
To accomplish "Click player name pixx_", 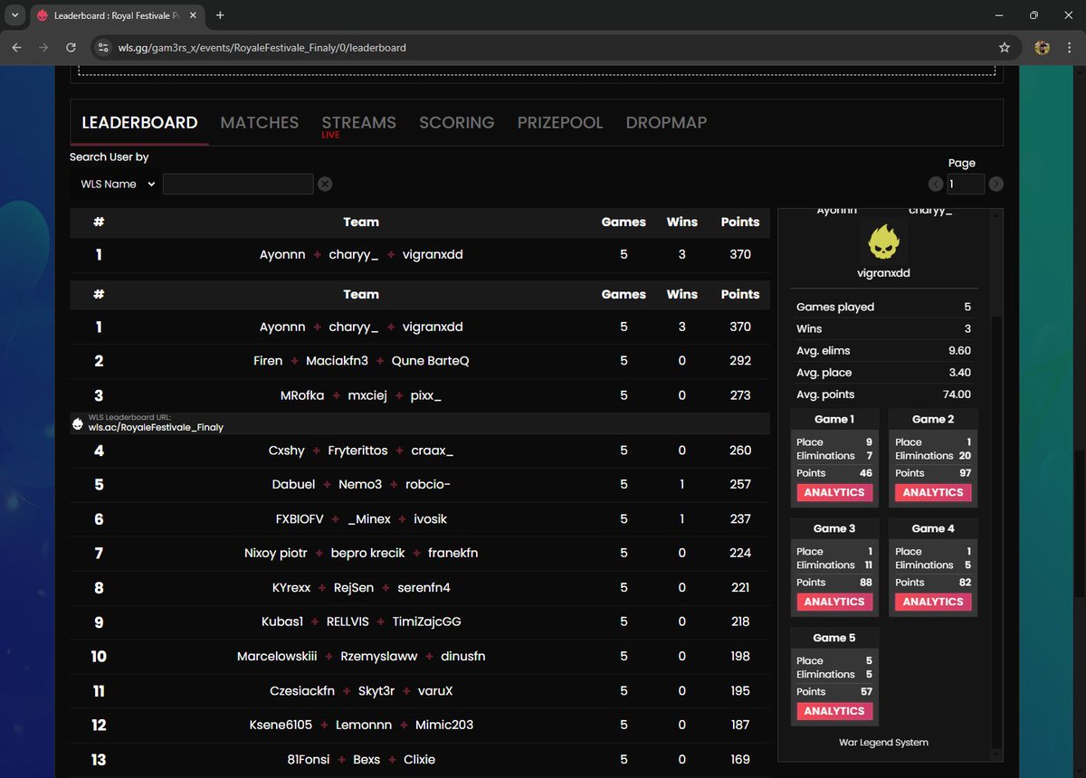I will [425, 395].
